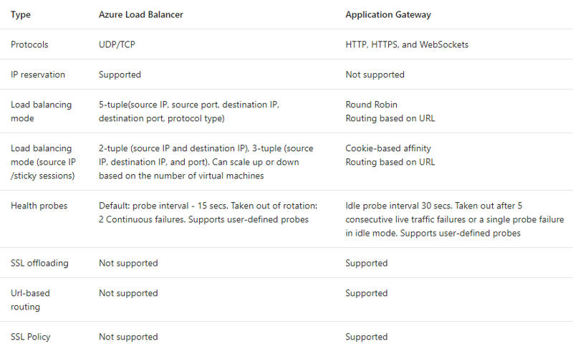Click the 'Url-based routing' row label
573x364 pixels.
coord(30,300)
